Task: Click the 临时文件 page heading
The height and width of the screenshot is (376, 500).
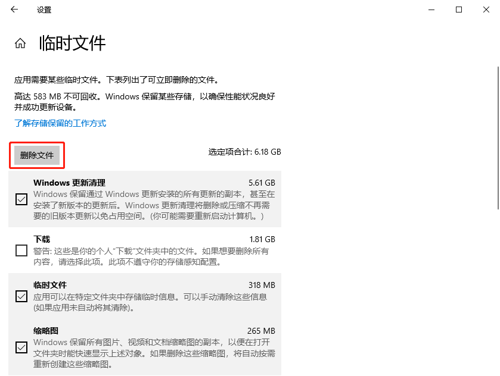Action: (72, 43)
